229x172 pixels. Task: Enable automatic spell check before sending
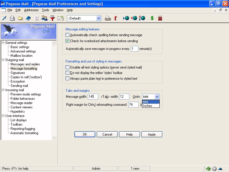pos(67,35)
